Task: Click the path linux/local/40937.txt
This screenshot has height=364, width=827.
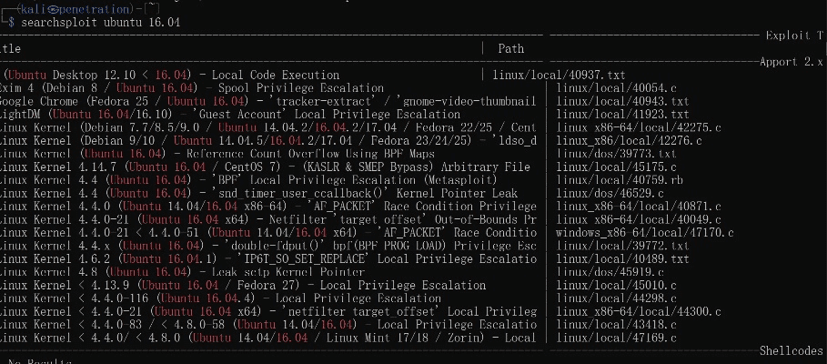Action: pos(559,75)
